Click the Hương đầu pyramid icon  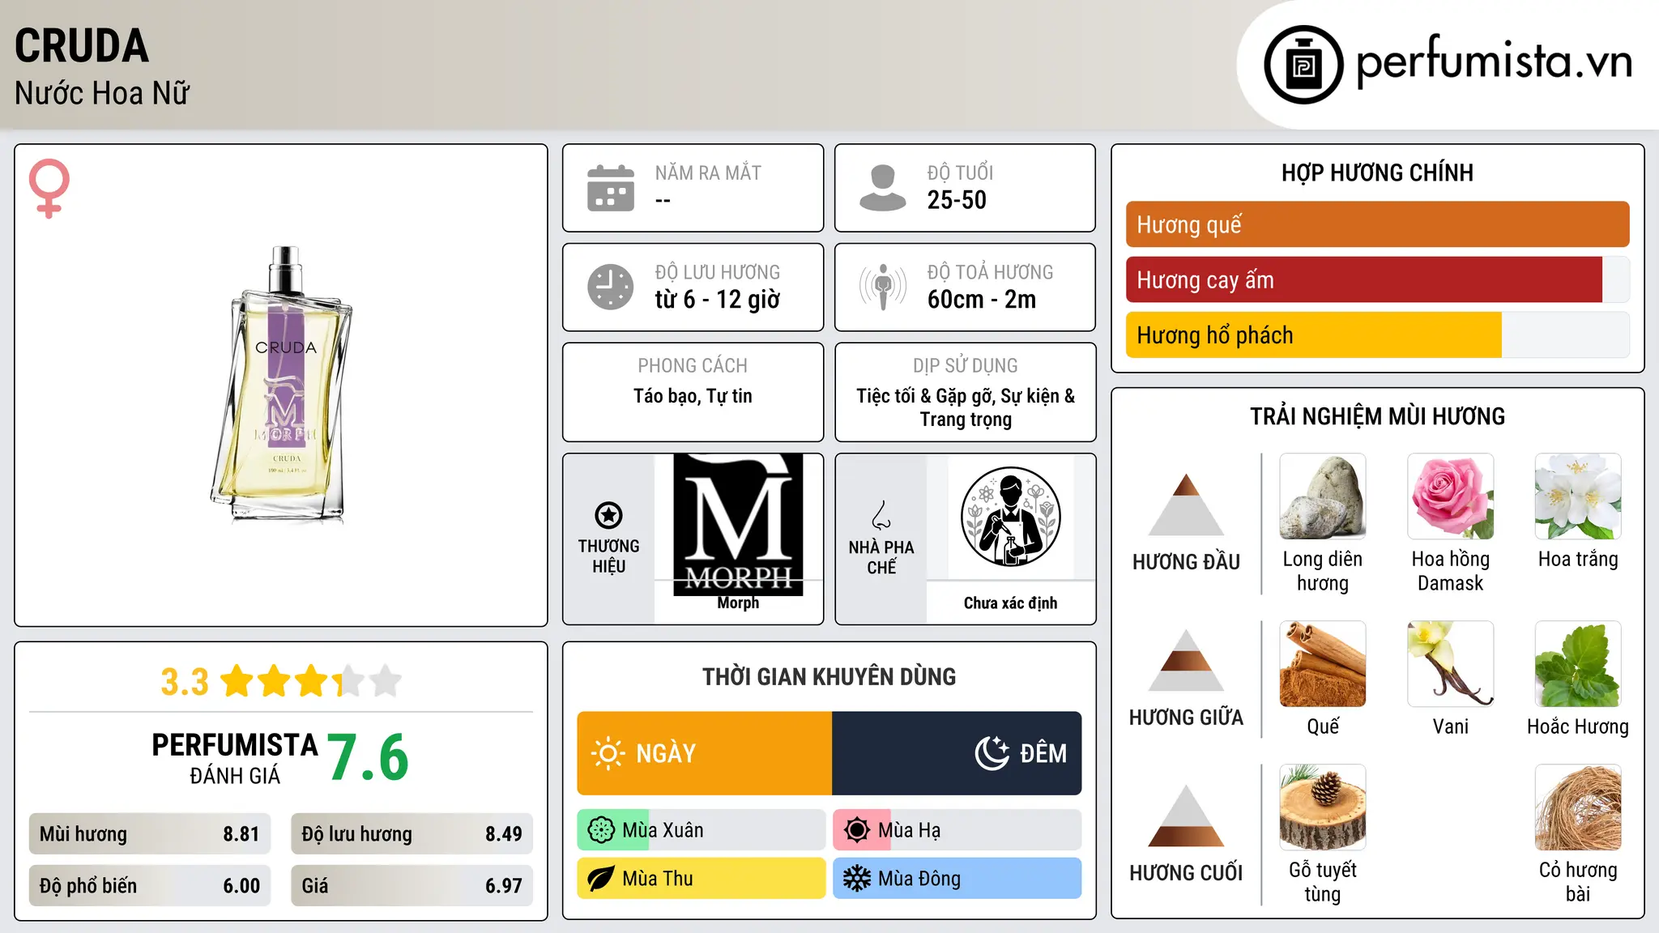(1187, 504)
